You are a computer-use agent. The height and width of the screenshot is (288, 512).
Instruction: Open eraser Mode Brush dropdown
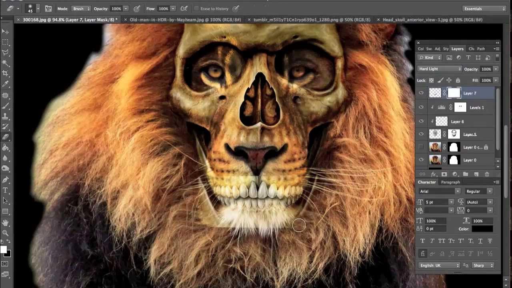(x=82, y=8)
